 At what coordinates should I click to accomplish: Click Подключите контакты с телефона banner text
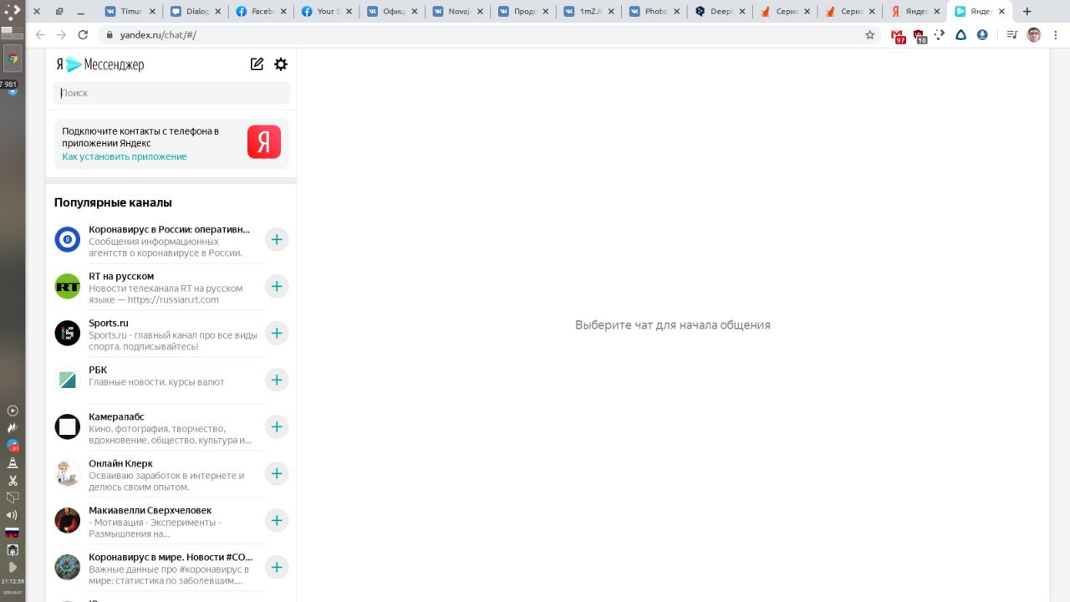click(x=140, y=137)
